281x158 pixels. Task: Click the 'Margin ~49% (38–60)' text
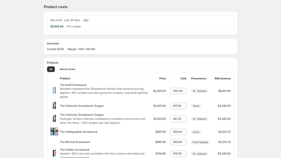pyautogui.click(x=81, y=49)
